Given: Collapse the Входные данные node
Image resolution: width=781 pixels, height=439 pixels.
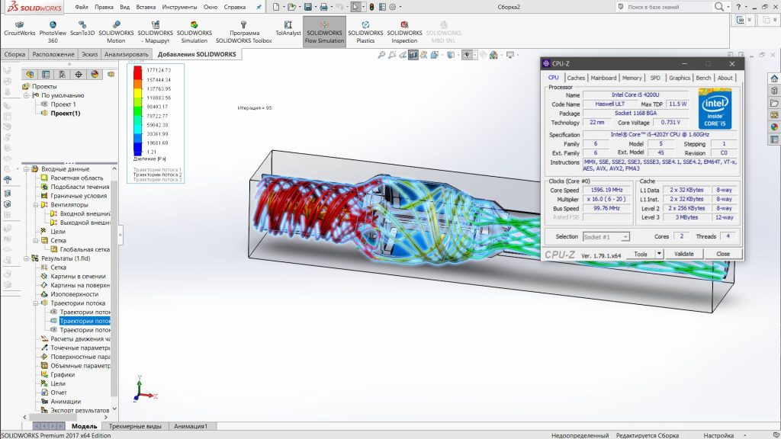Looking at the screenshot, I should pyautogui.click(x=27, y=168).
